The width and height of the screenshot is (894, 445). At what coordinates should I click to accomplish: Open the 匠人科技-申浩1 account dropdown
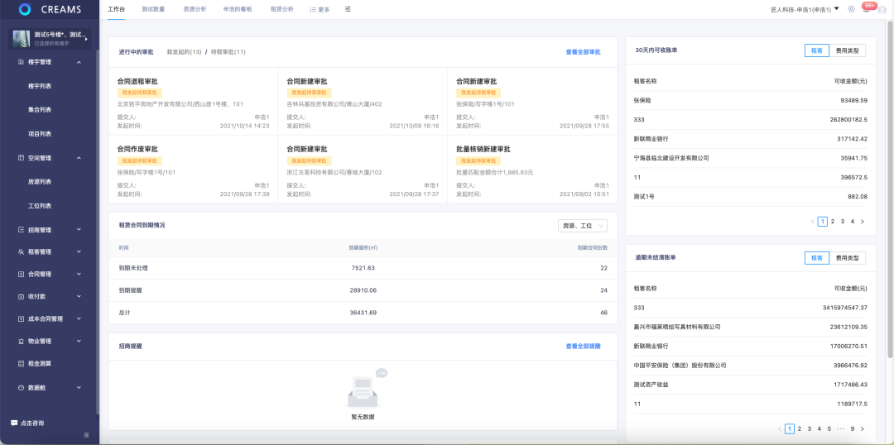tap(801, 9)
